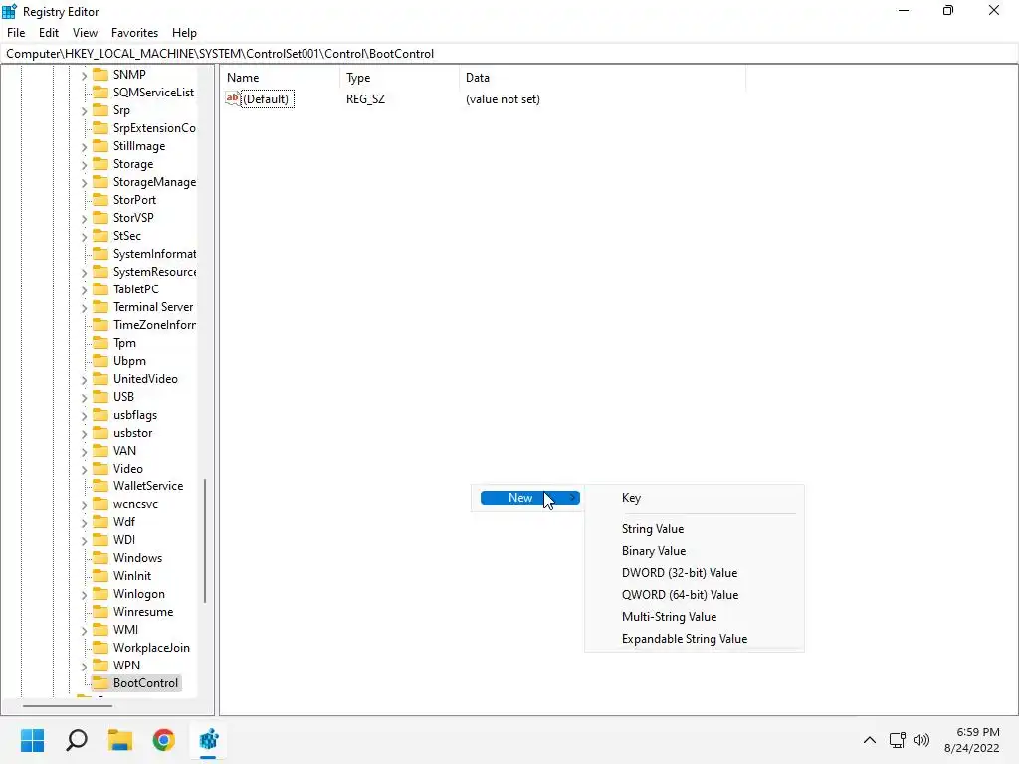Select the BootControl folder icon
Image resolution: width=1019 pixels, height=764 pixels.
pyautogui.click(x=101, y=683)
